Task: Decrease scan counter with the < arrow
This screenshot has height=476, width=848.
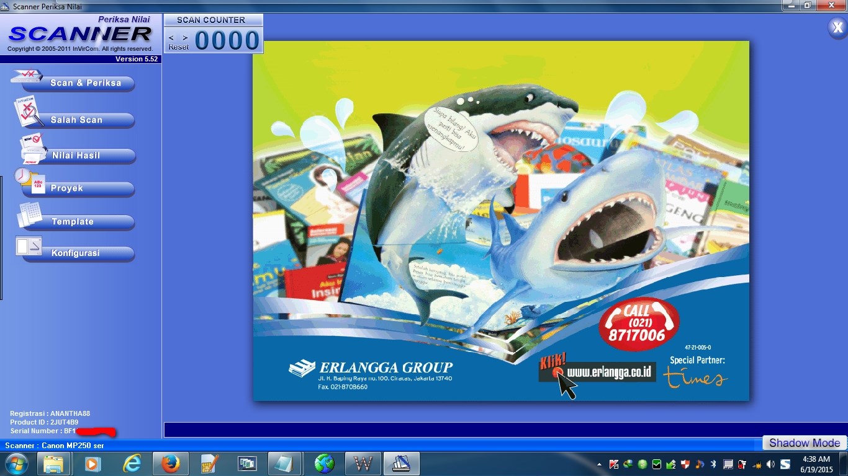Action: (x=171, y=38)
